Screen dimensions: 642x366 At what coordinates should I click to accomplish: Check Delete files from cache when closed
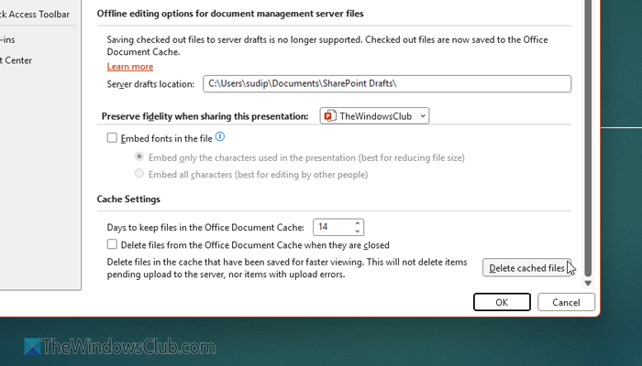click(x=112, y=245)
